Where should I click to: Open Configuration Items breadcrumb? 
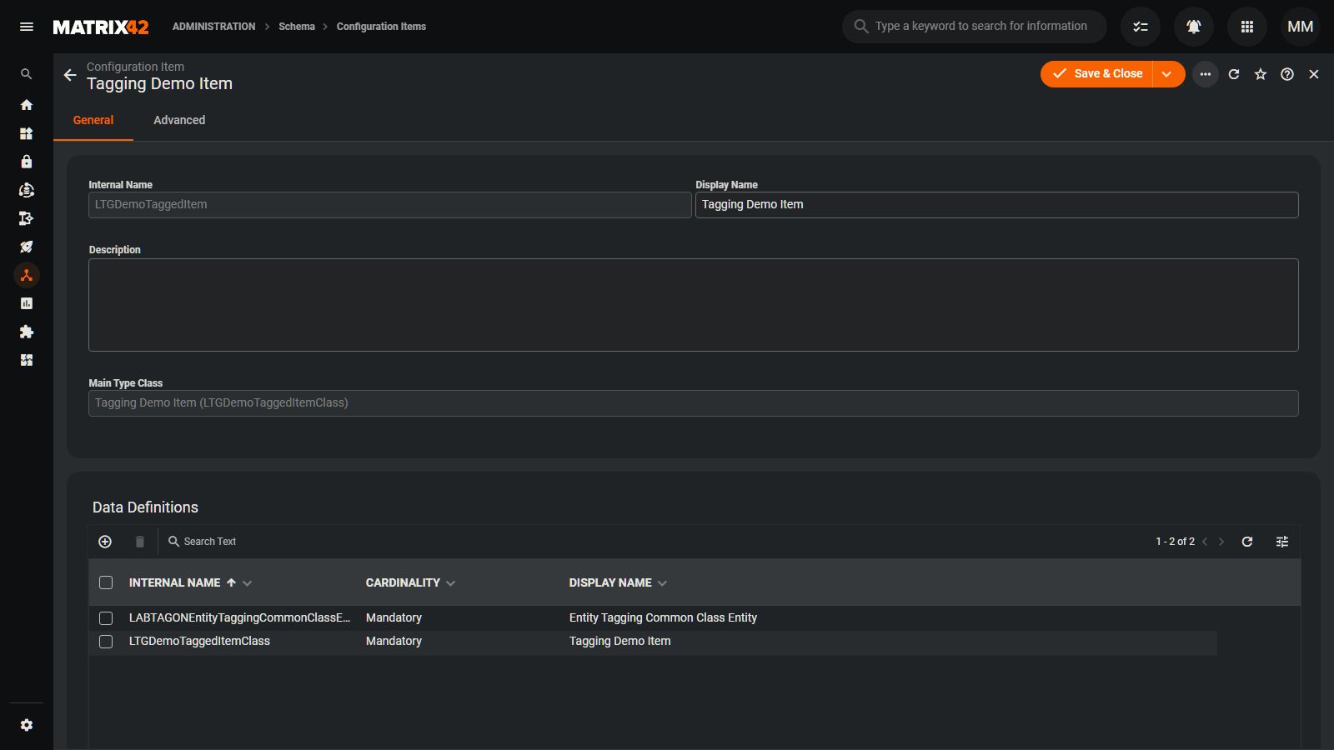381,27
